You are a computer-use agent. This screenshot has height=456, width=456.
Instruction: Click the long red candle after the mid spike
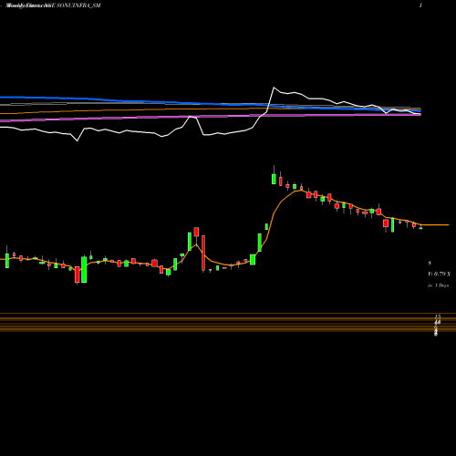[203, 253]
